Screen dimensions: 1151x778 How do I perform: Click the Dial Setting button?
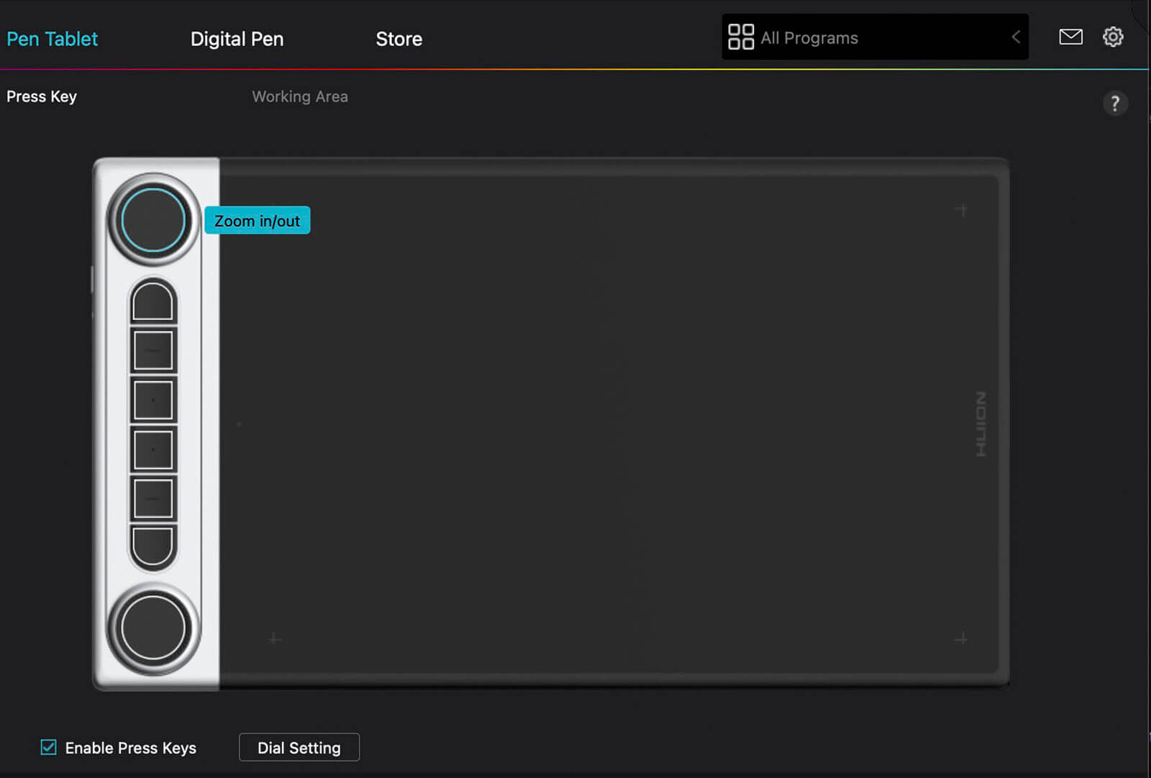coord(299,748)
